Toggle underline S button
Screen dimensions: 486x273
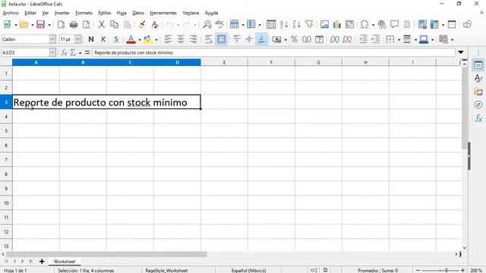(x=116, y=39)
